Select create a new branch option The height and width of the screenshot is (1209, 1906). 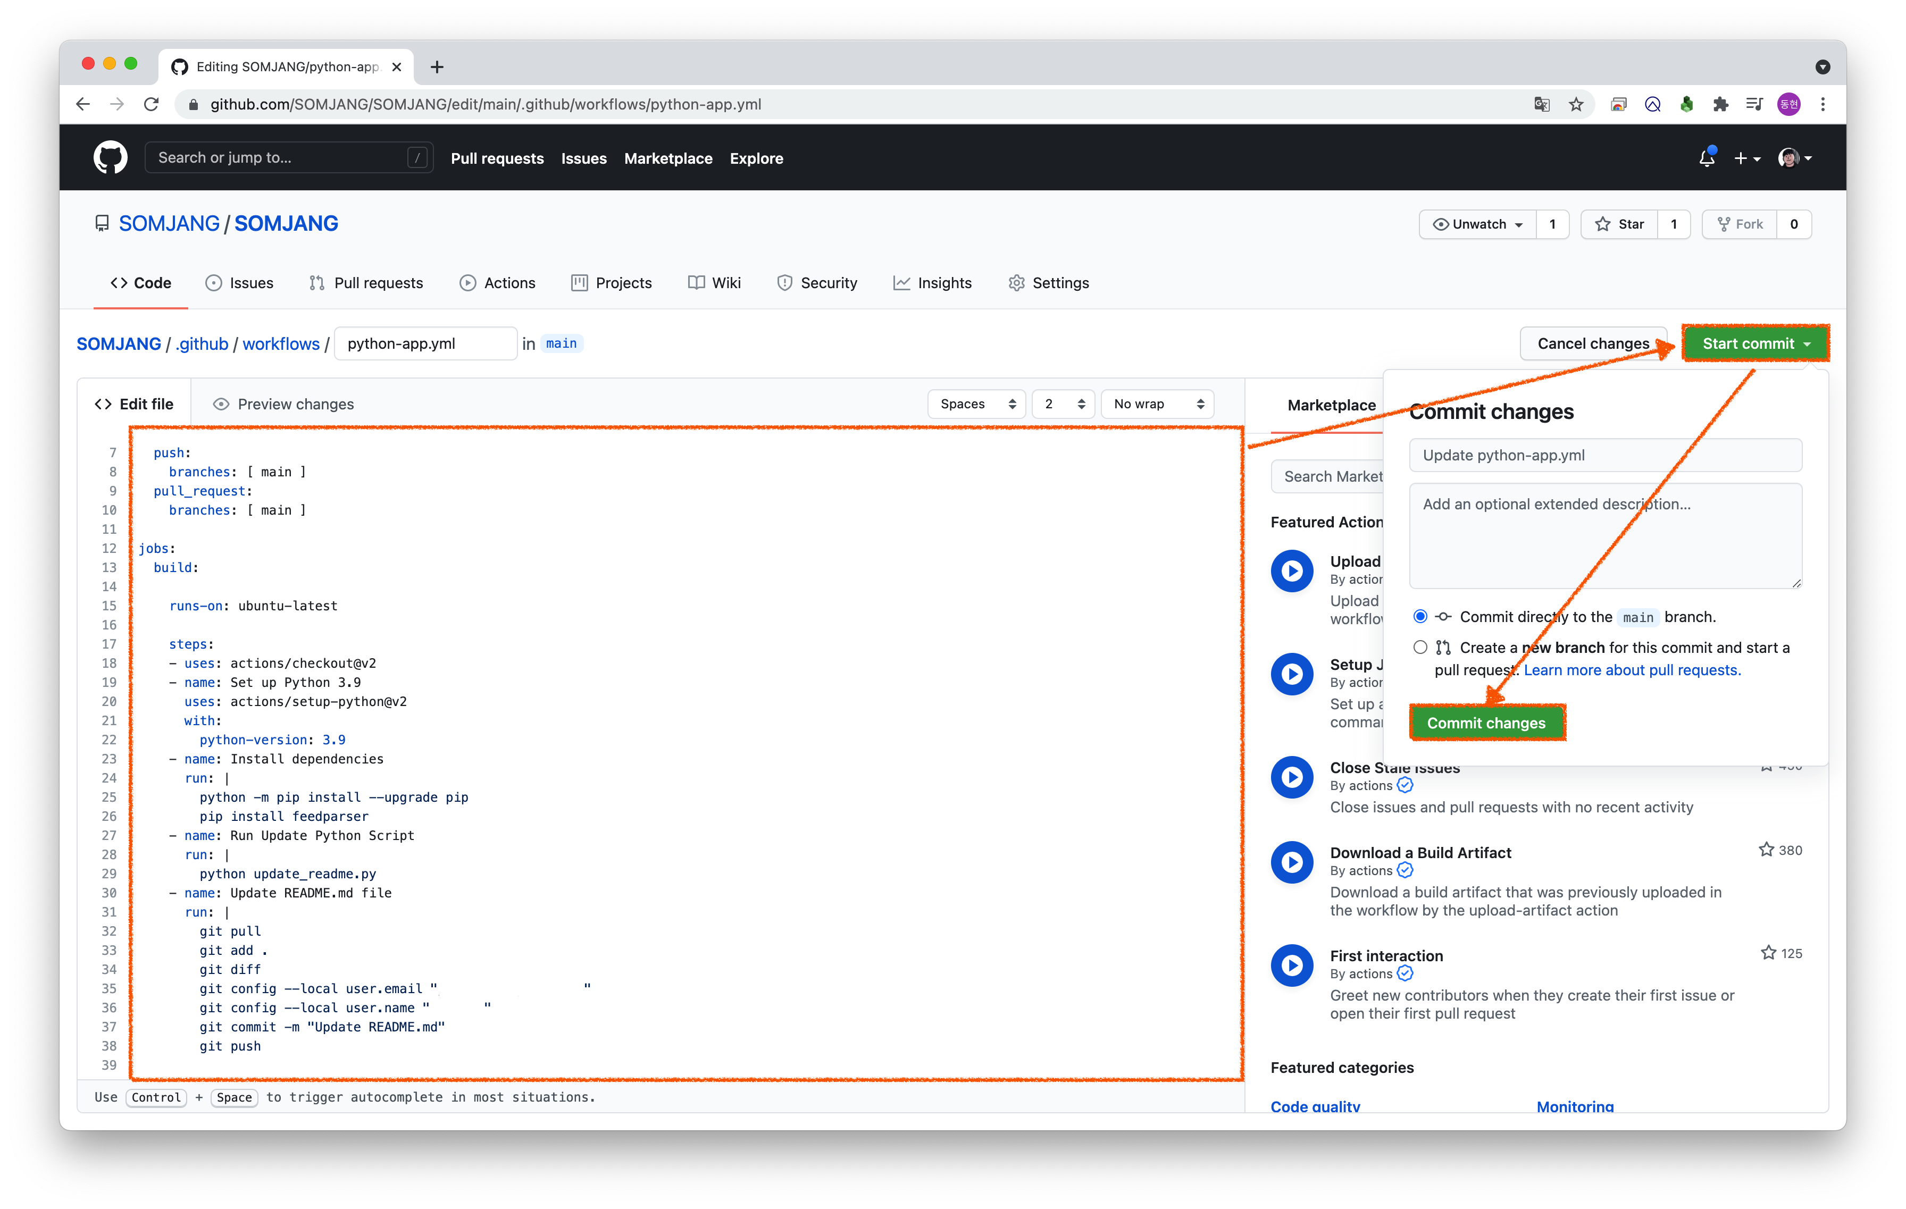(x=1420, y=647)
